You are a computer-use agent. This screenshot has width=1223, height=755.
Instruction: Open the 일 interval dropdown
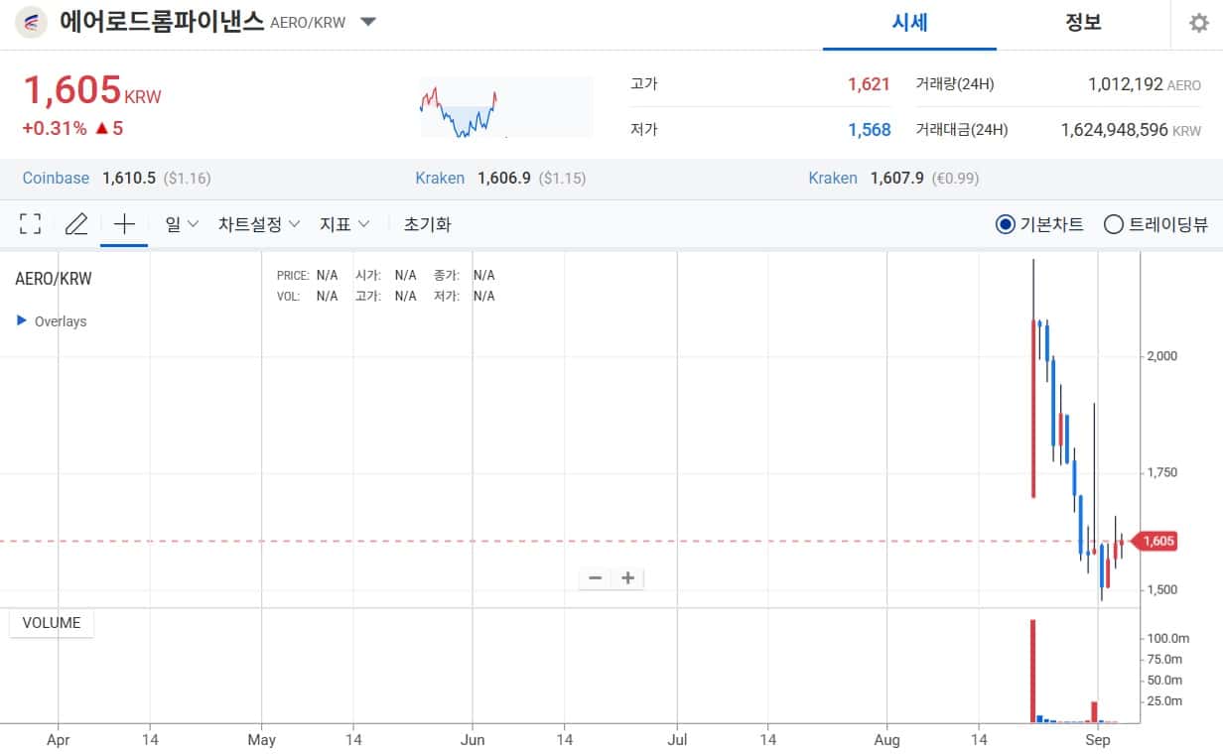(182, 224)
